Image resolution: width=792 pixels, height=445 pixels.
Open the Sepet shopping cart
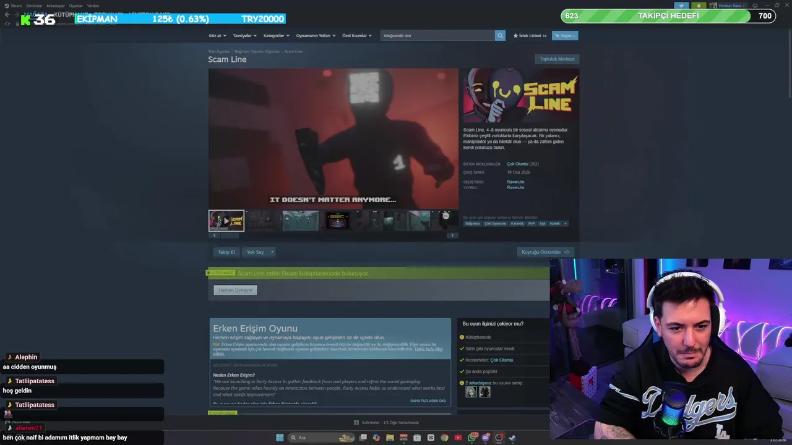(565, 35)
